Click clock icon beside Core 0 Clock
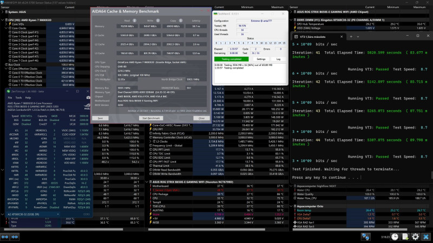Viewport: 433px width, 243px height. click(10, 32)
